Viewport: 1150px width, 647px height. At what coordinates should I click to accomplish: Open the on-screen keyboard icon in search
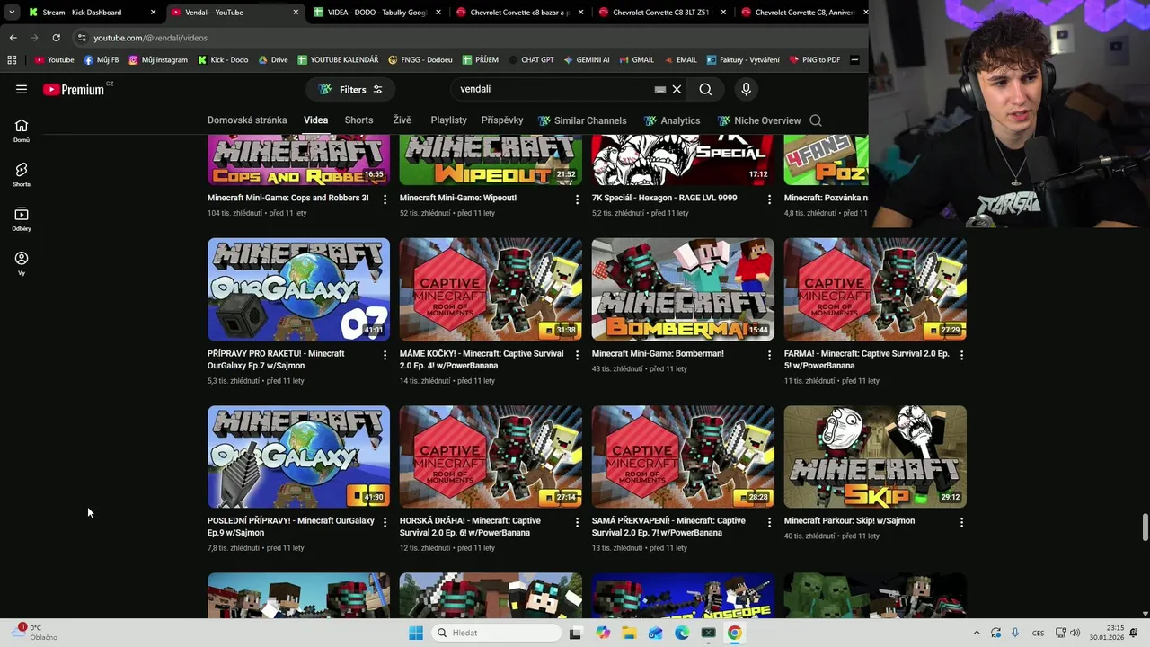[660, 89]
